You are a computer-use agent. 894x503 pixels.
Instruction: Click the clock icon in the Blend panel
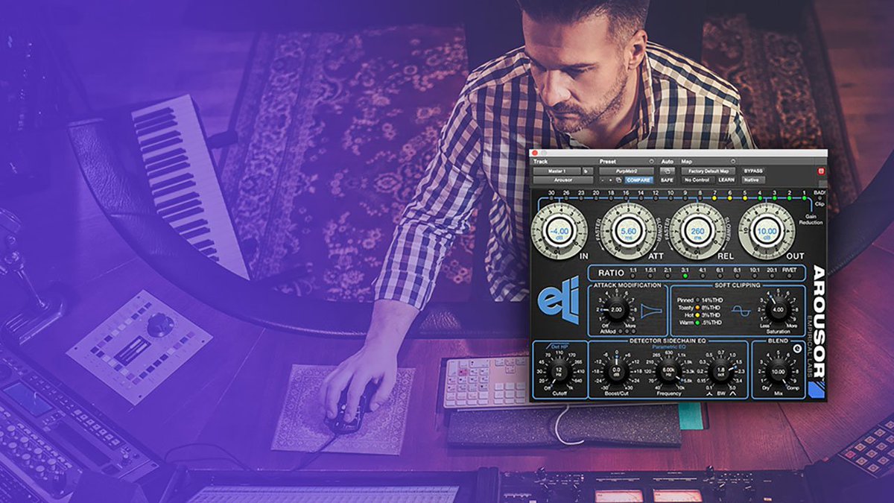click(797, 349)
